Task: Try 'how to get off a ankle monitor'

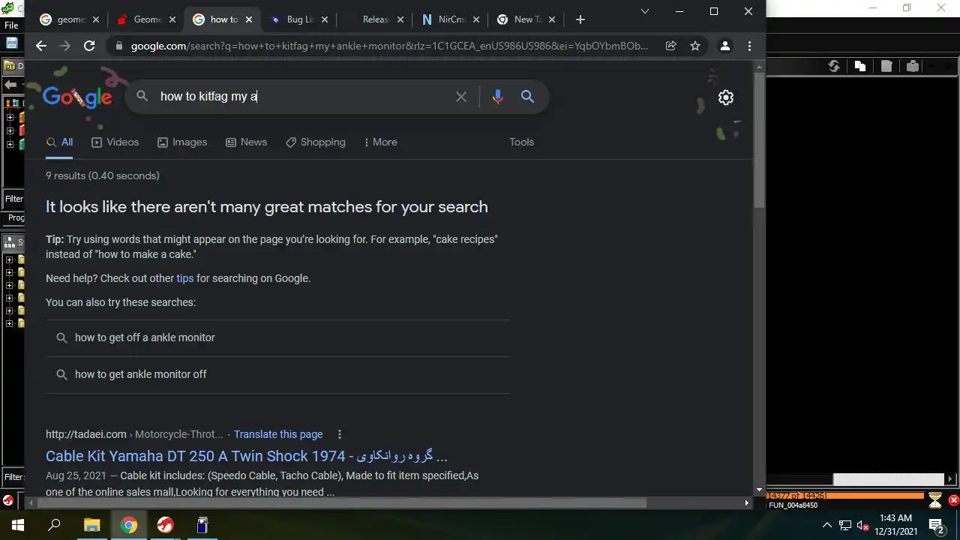Action: [x=277, y=337]
